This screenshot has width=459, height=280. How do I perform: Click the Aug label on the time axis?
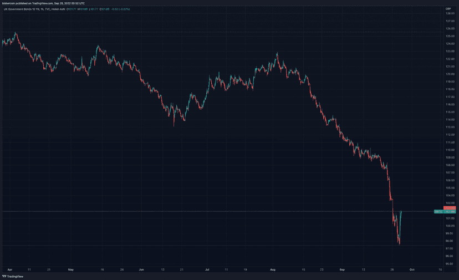coord(273,269)
